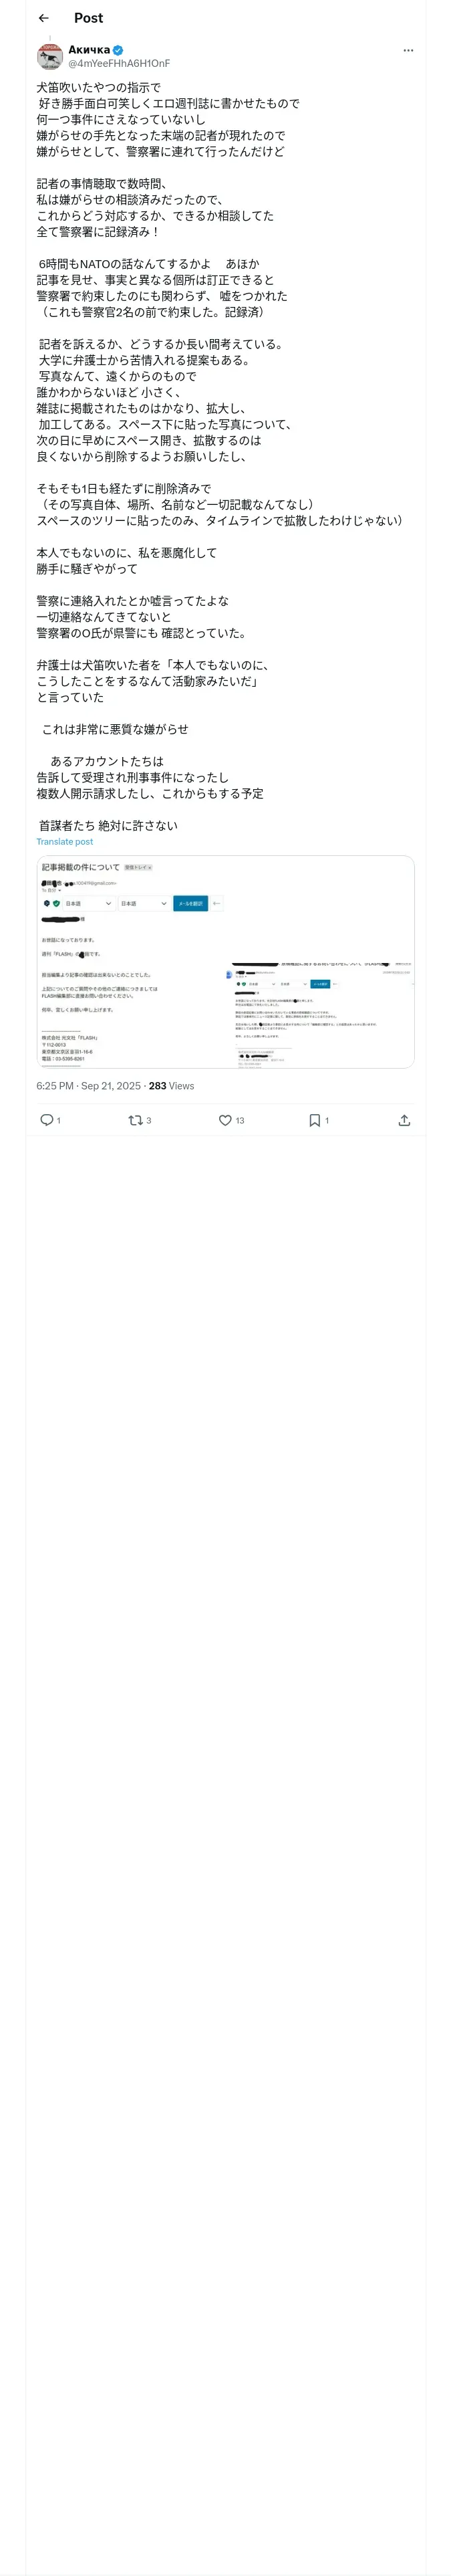
Task: Click the Translate post link
Action: click(65, 842)
